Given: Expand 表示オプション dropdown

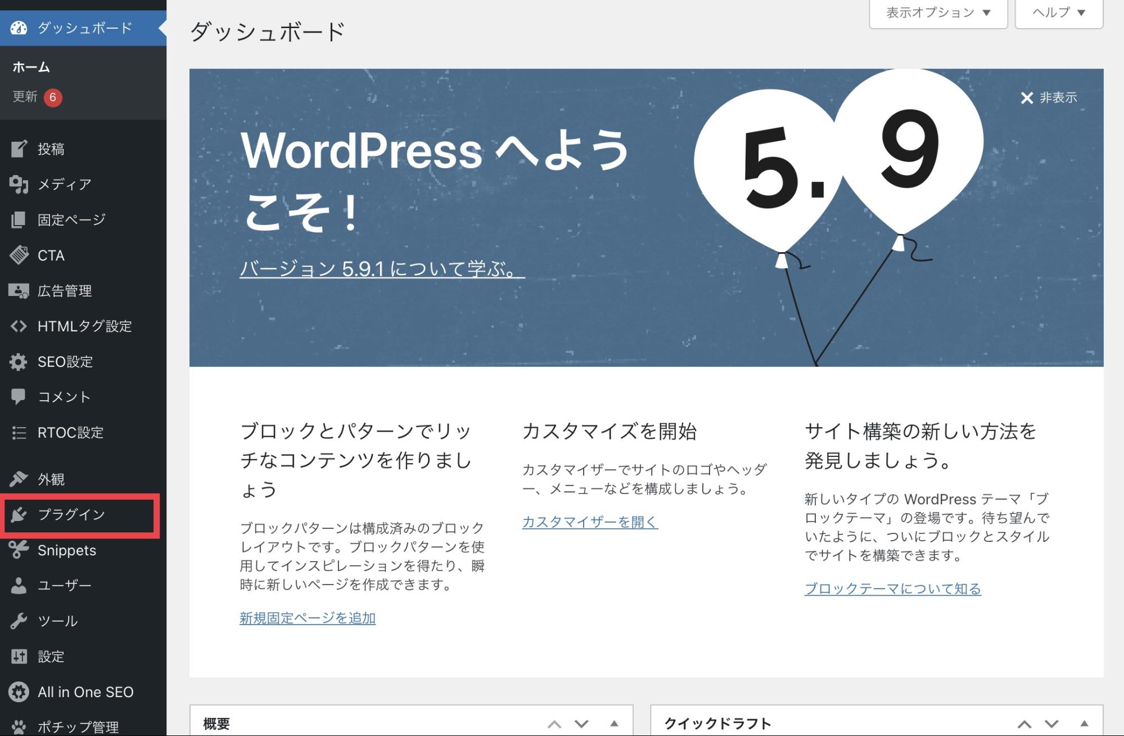Looking at the screenshot, I should [938, 12].
